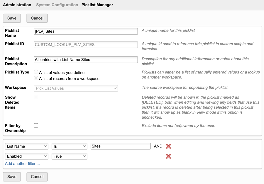
Task: Select 'A list of values you define'
Action: coord(36,72)
